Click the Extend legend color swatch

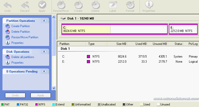[x=54, y=104]
